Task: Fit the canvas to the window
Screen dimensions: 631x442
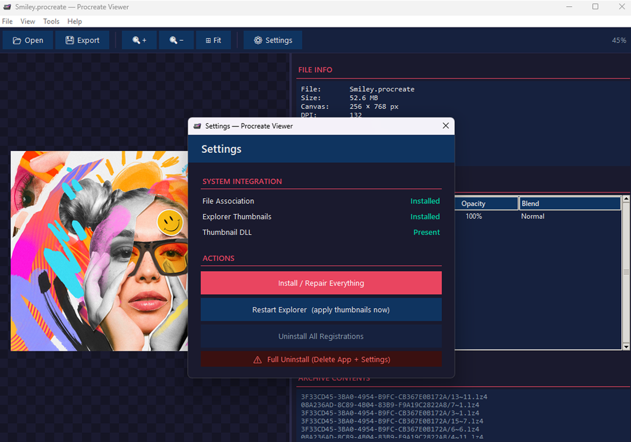Action: pyautogui.click(x=213, y=40)
